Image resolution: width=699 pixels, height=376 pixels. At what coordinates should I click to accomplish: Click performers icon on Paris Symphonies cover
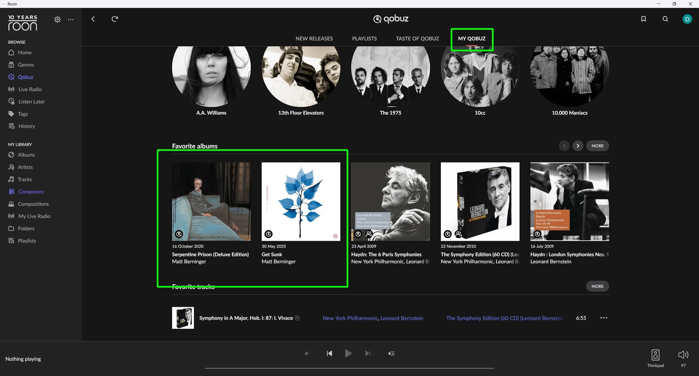coord(369,234)
